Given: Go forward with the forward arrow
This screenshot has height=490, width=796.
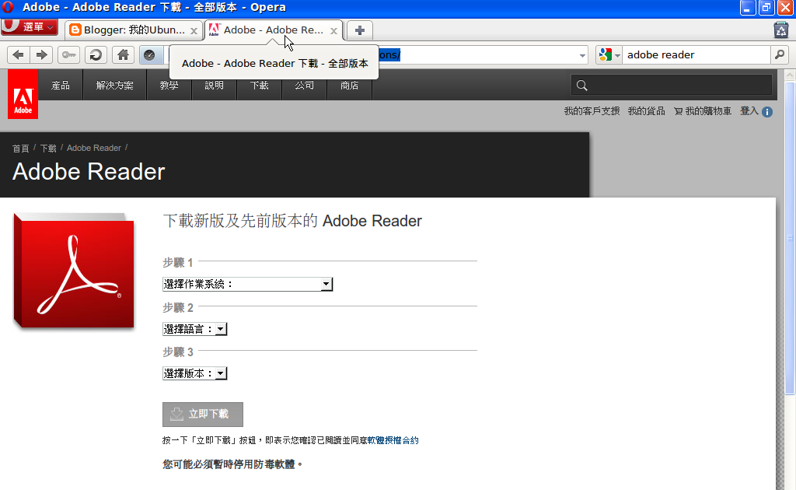Looking at the screenshot, I should click(x=42, y=55).
